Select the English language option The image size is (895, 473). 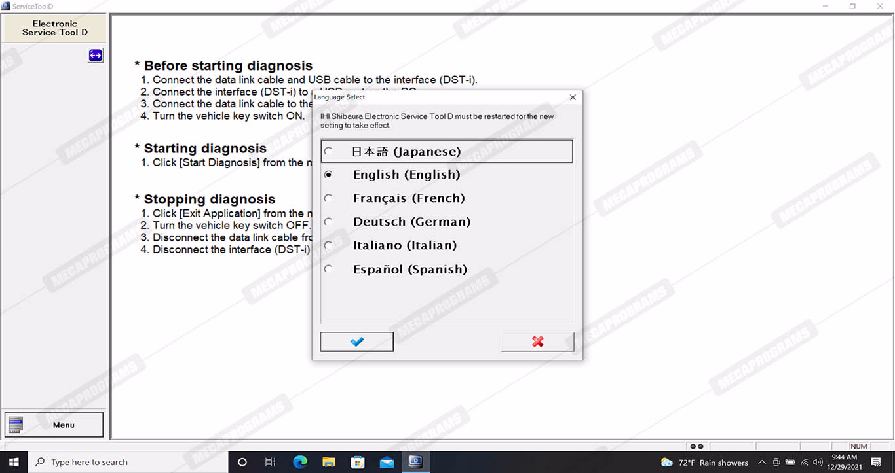click(328, 175)
